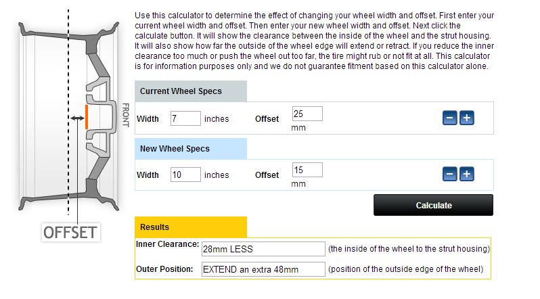
Task: Click the OFFSET label below the diagram
Action: 70,232
